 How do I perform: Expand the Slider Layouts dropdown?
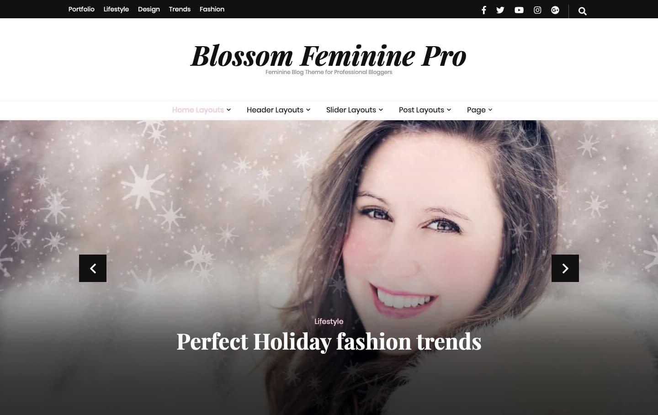point(355,110)
